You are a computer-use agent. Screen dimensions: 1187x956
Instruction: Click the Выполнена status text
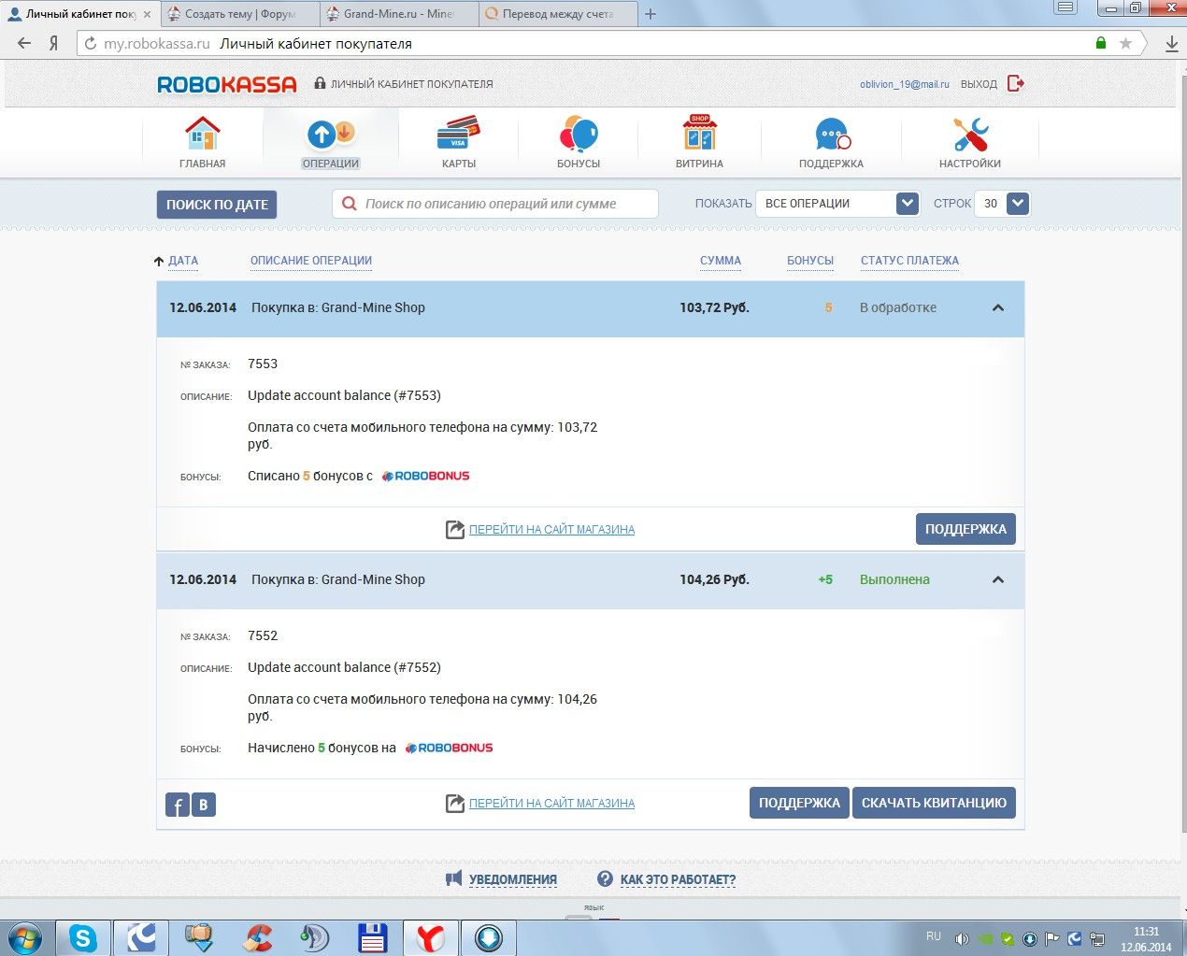click(894, 579)
